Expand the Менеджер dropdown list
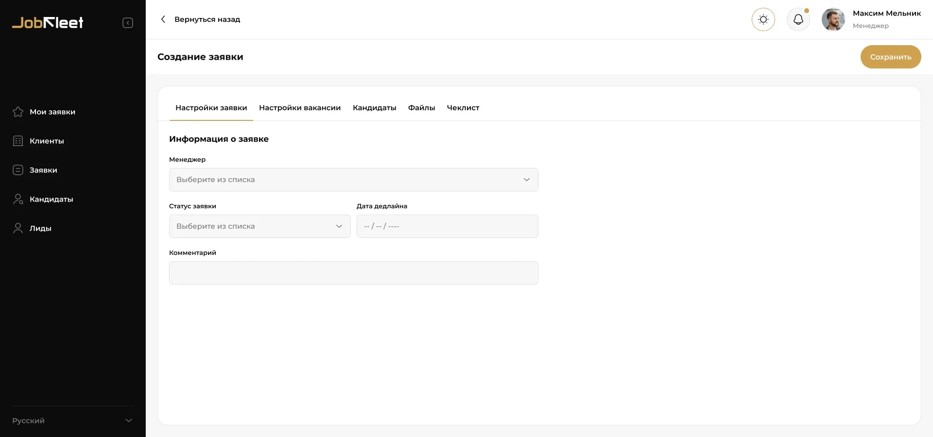933x437 pixels. coord(353,180)
